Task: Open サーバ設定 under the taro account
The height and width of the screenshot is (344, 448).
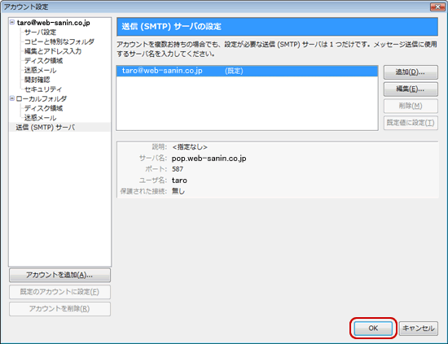Action: pyautogui.click(x=40, y=32)
